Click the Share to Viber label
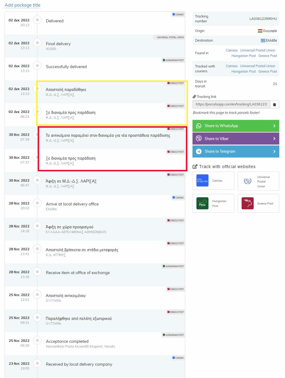 [x=216, y=139]
